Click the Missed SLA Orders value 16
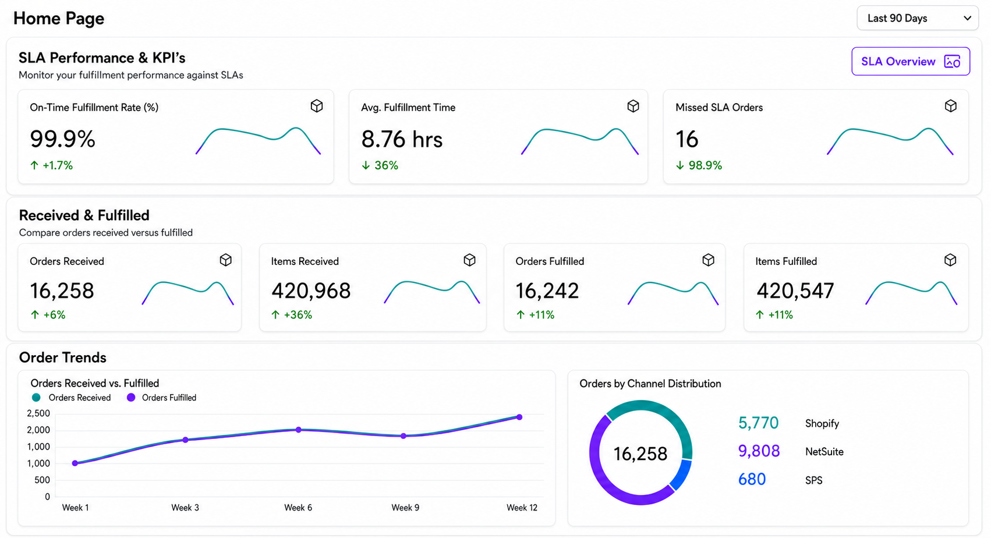 pos(686,140)
